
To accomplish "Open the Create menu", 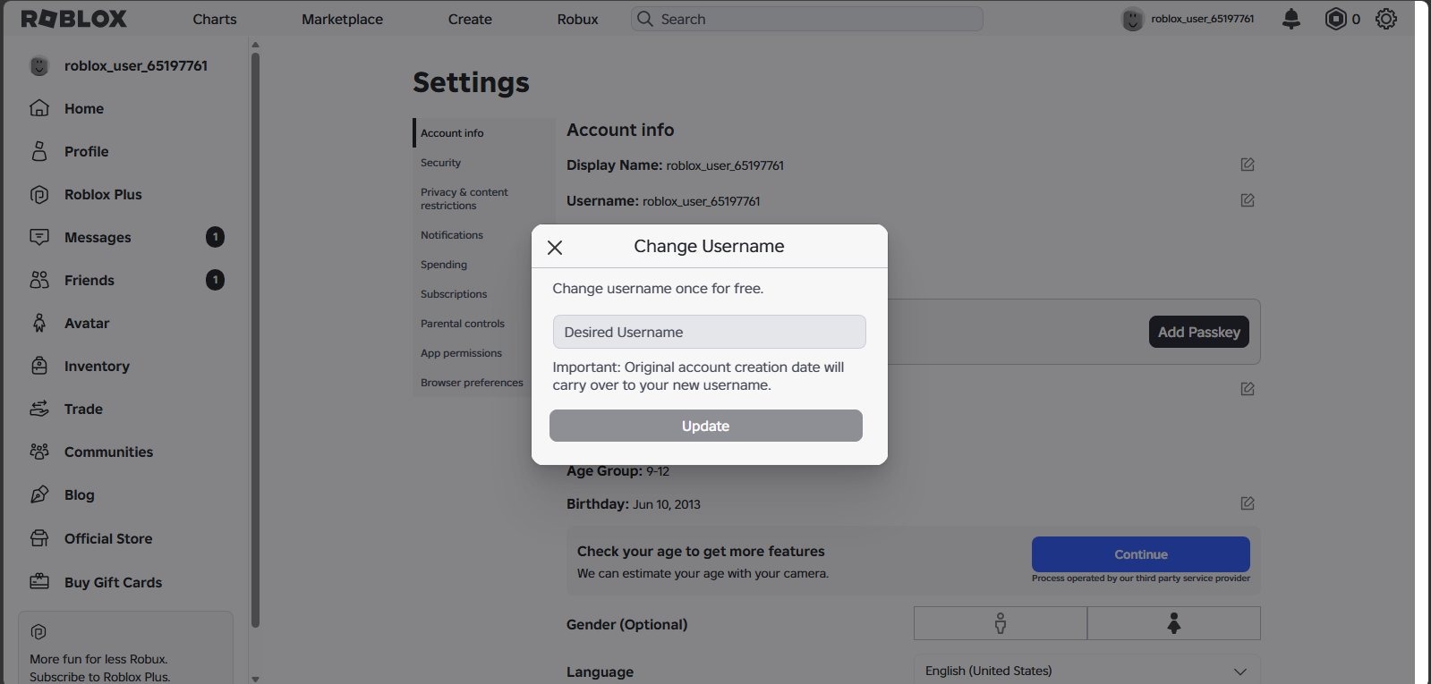I will 470,19.
